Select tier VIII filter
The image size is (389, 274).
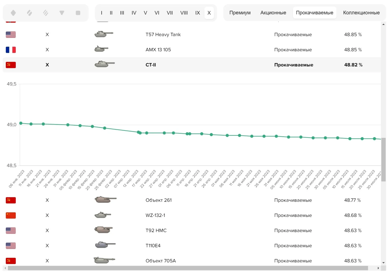click(184, 13)
